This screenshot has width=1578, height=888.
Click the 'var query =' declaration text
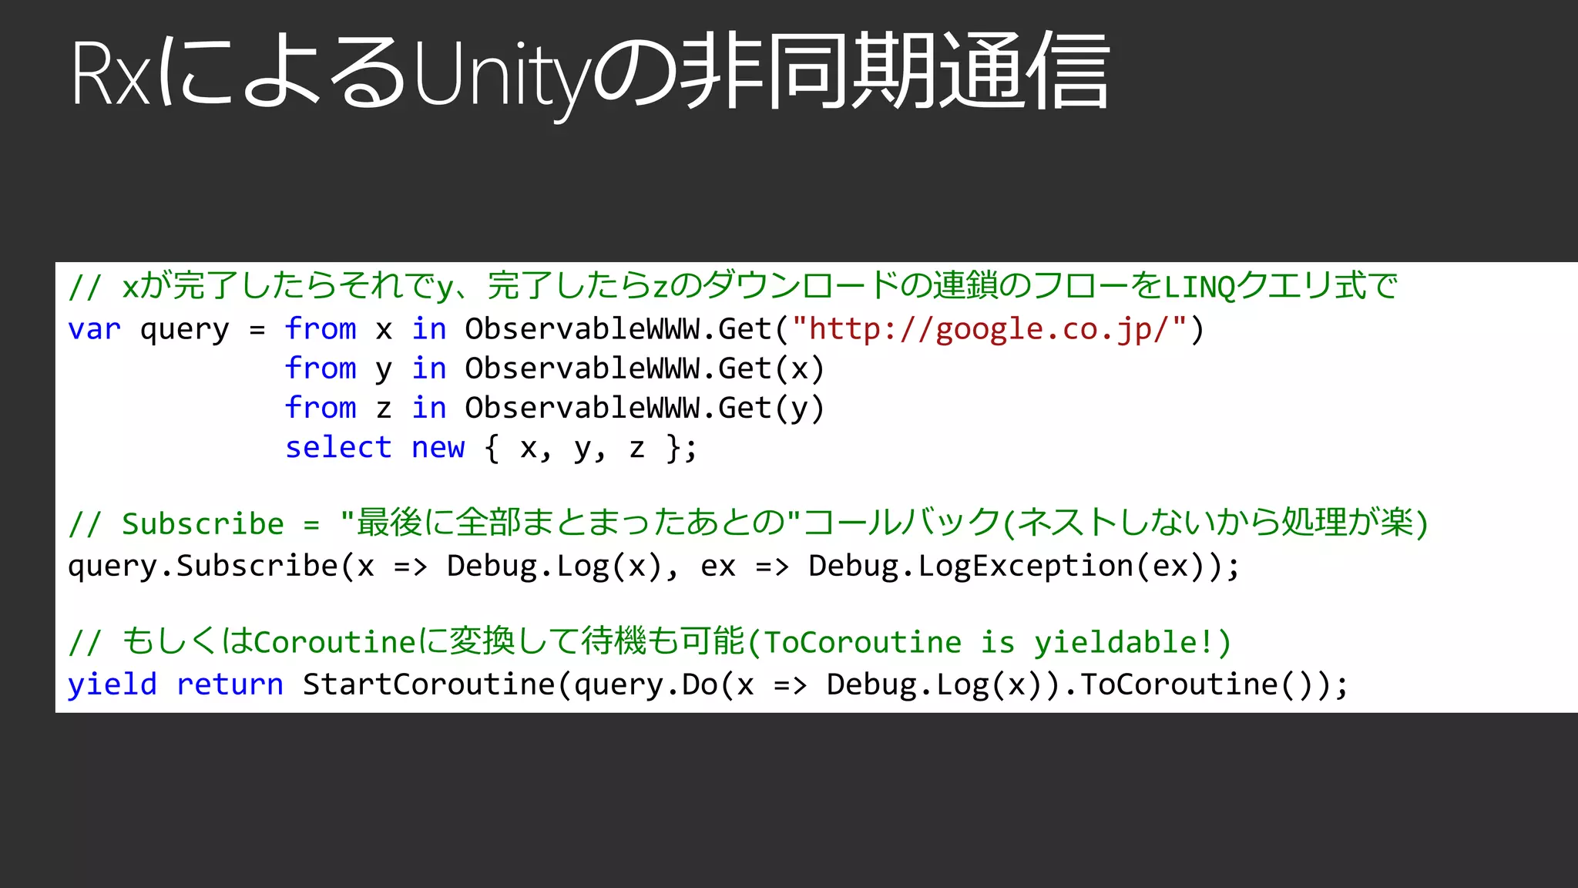click(x=166, y=330)
